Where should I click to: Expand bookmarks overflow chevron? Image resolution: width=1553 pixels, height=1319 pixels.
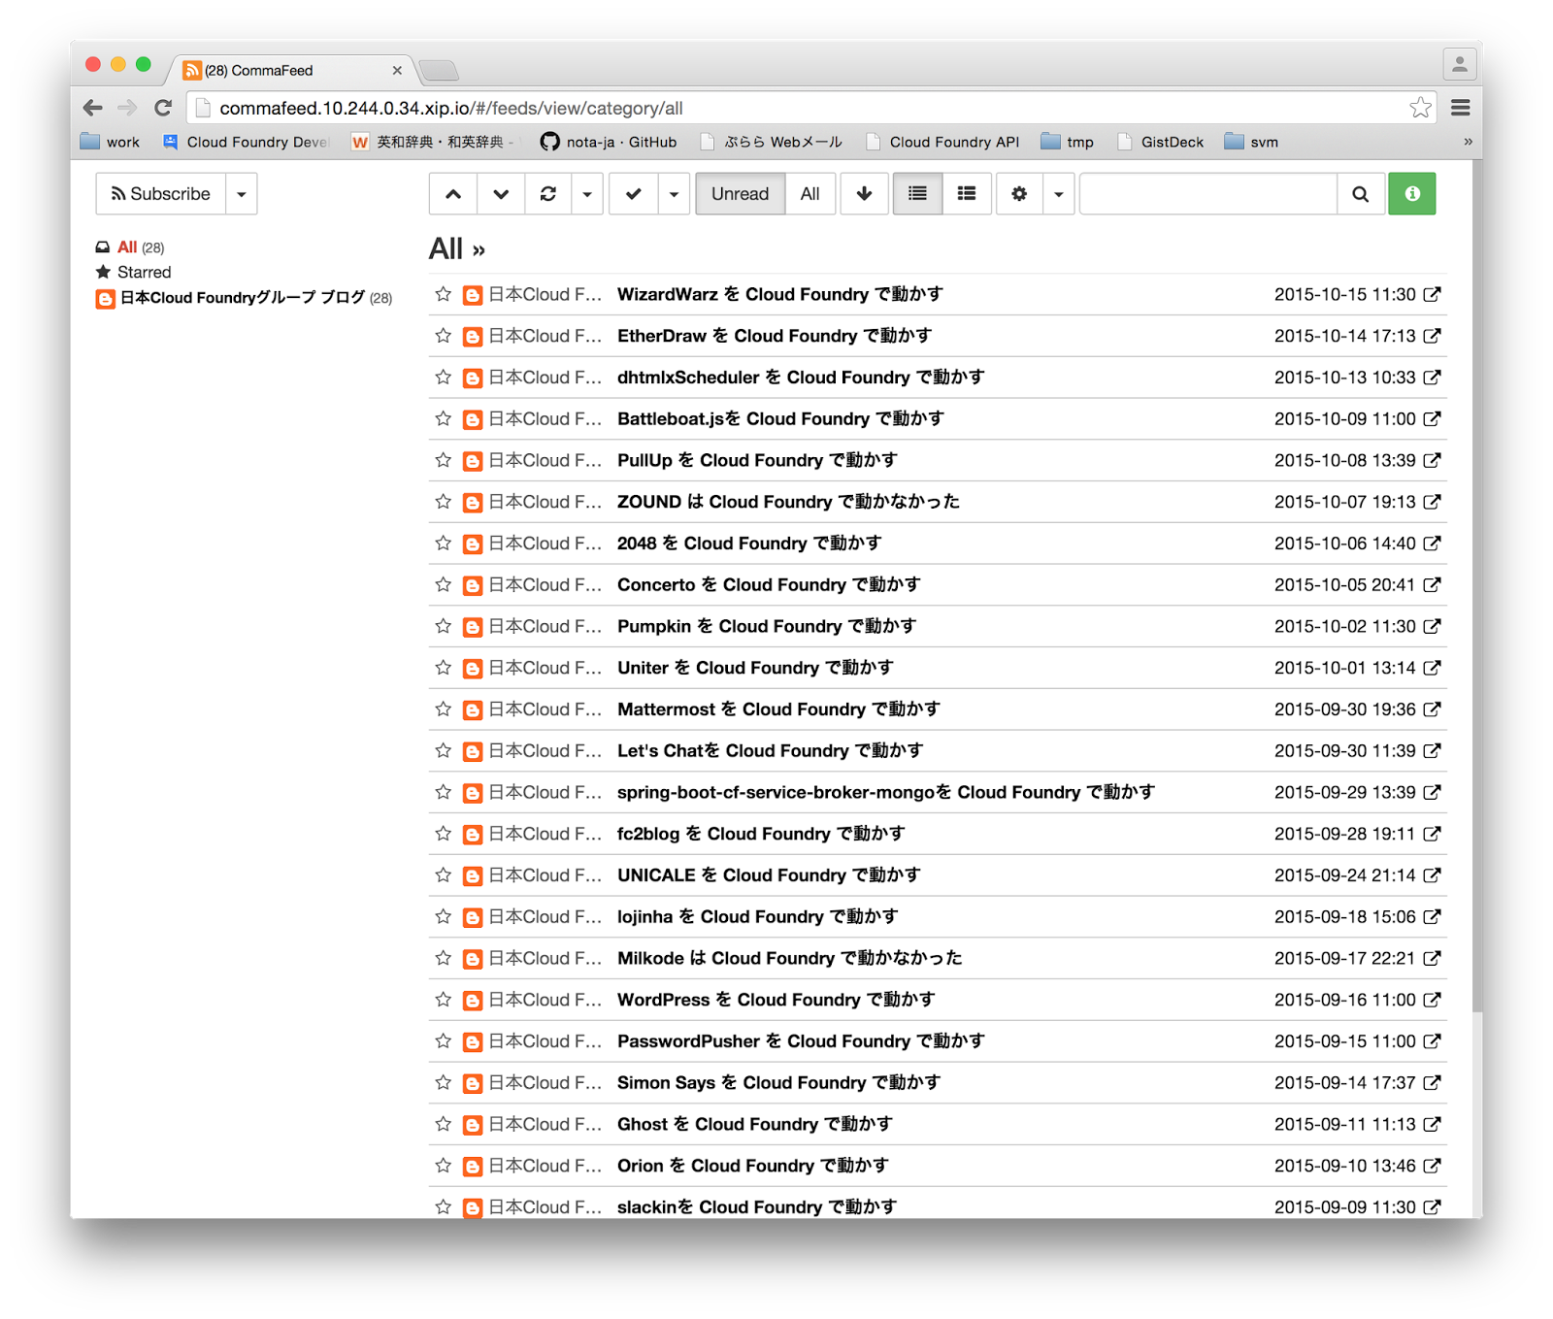tap(1468, 142)
